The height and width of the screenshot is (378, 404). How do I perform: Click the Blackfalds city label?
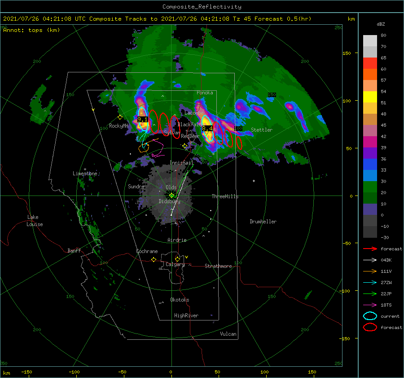tap(191, 125)
